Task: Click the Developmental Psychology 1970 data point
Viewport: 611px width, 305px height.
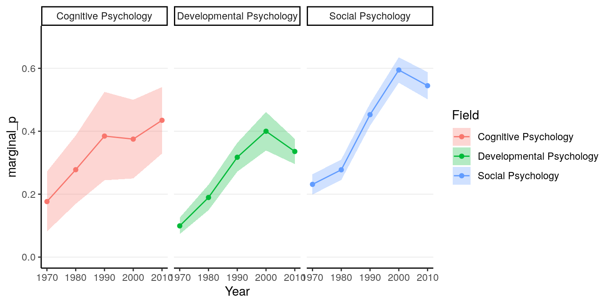Action: tap(180, 226)
